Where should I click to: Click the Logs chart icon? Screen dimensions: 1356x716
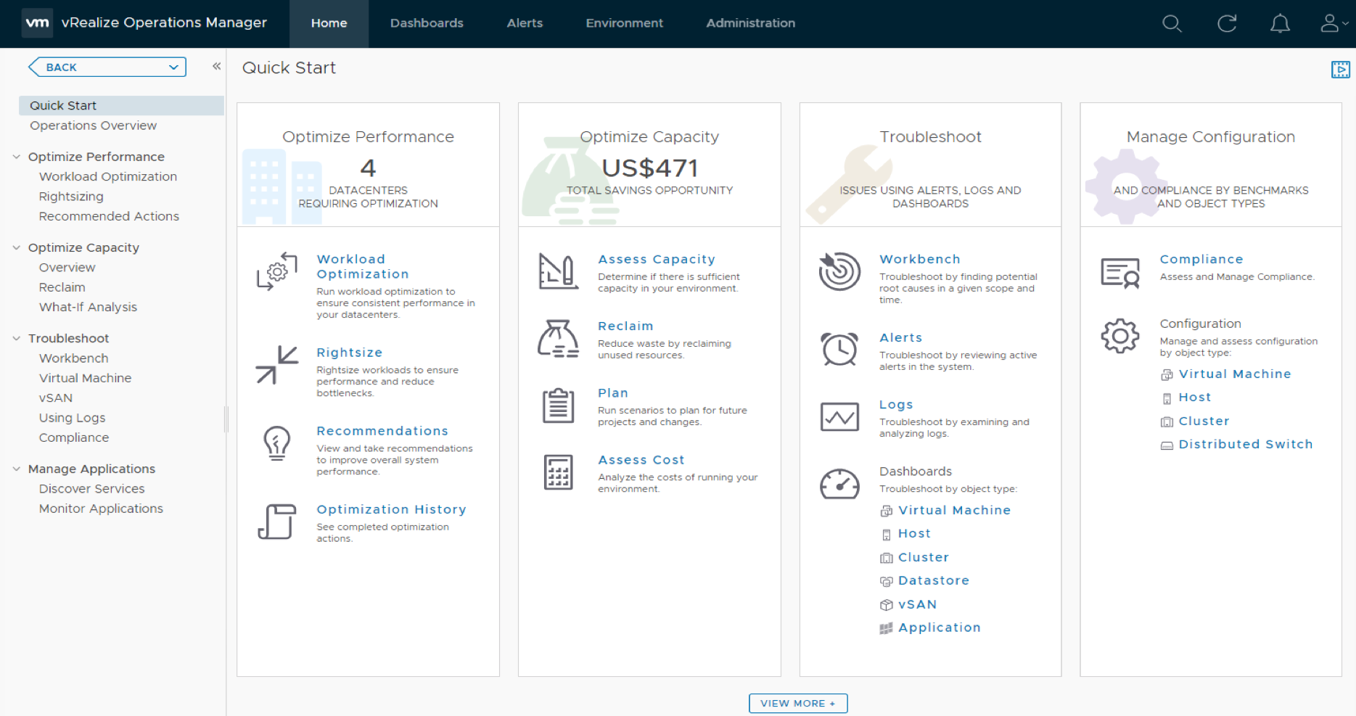(x=839, y=416)
